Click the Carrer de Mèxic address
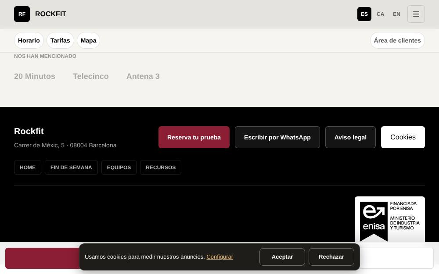This screenshot has width=439, height=274. click(65, 146)
